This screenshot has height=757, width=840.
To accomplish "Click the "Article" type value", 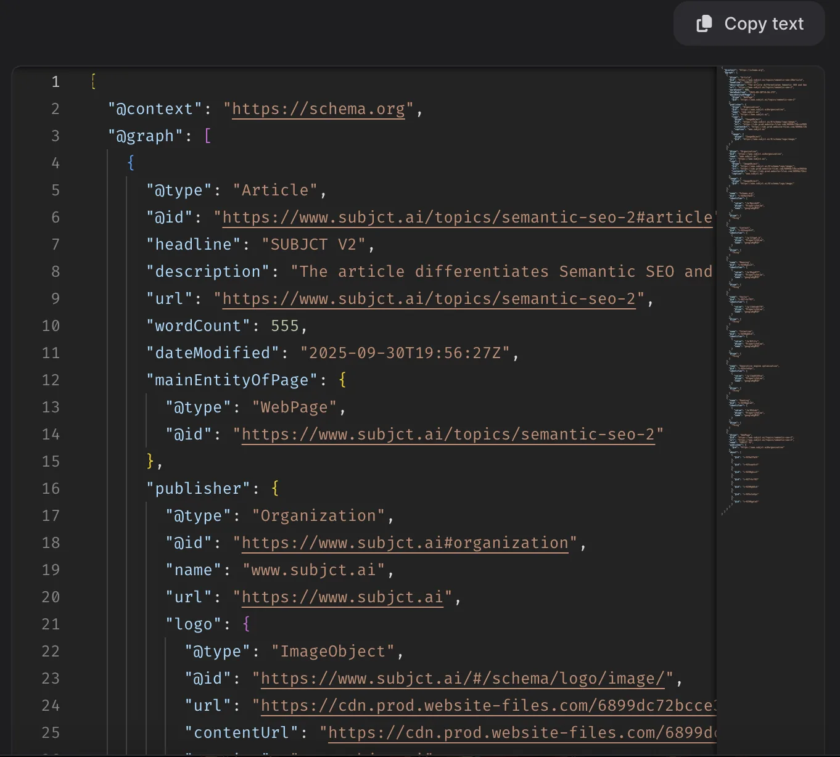I will [x=275, y=190].
